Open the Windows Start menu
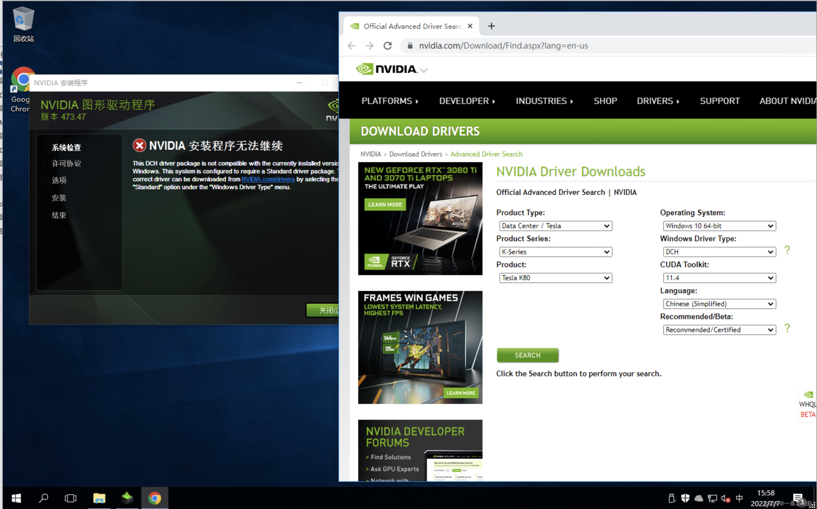Viewport: 817px width, 509px height. (x=16, y=498)
